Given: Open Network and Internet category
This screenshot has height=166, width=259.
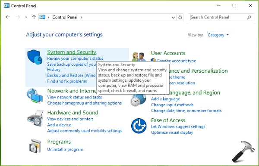Looking at the screenshot, I should [72, 91].
